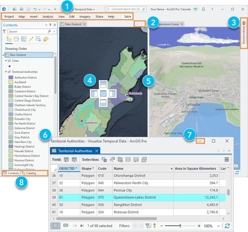248x232 pixels.
Task: Click the Name column header
Action: click(x=143, y=168)
